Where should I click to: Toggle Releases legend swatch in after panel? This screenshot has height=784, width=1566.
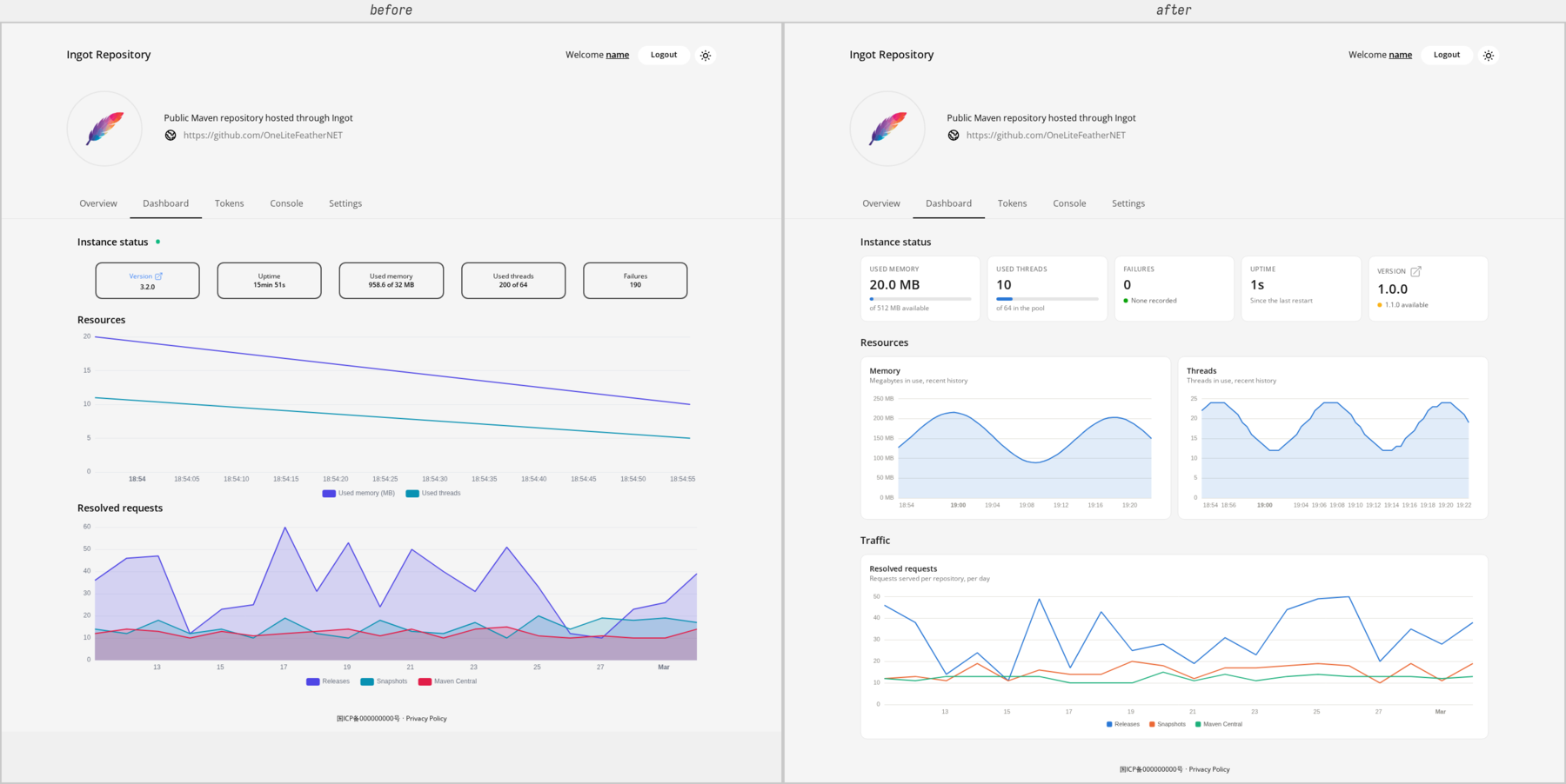tap(1109, 724)
